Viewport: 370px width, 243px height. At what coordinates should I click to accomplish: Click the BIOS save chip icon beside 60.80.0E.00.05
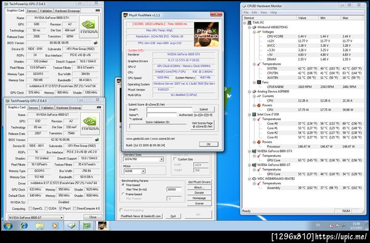[x=96, y=43]
